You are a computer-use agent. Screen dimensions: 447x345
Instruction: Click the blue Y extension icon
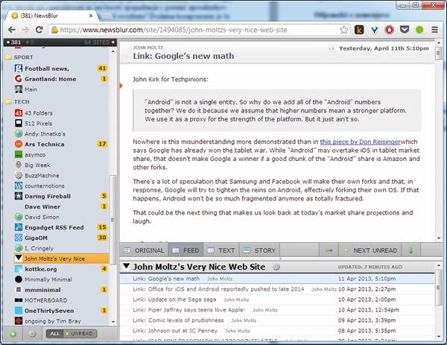pyautogui.click(x=374, y=30)
